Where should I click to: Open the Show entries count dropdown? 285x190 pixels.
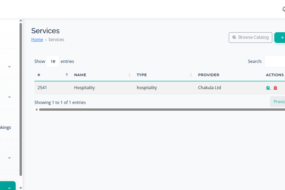(x=53, y=61)
